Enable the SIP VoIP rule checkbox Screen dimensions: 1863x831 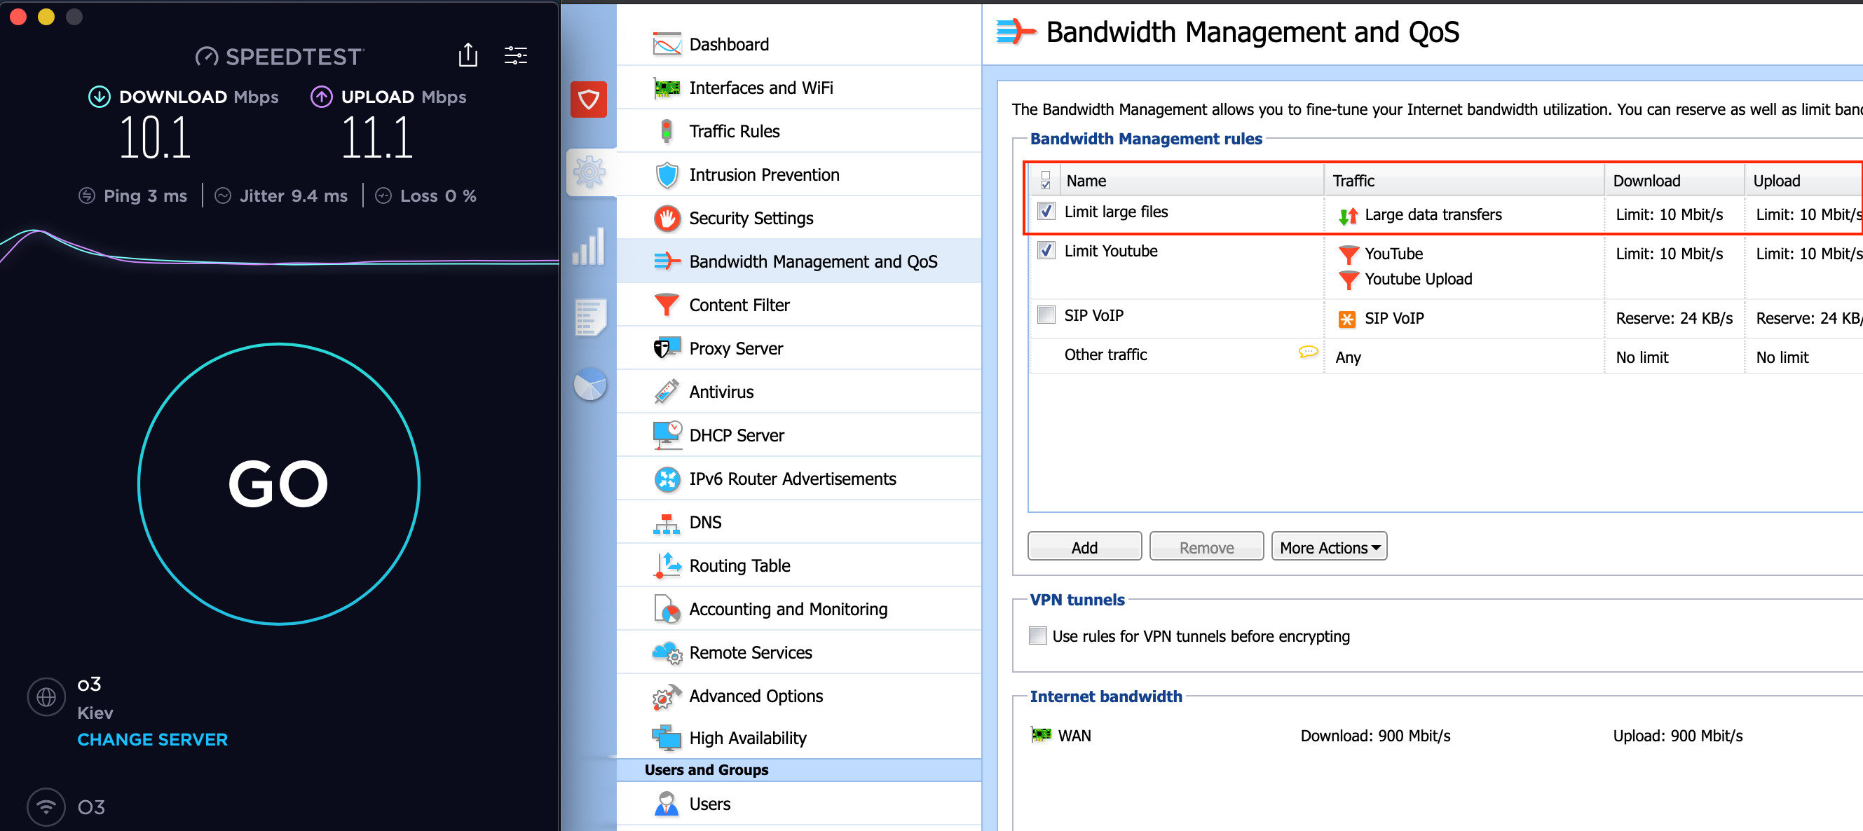(1046, 315)
